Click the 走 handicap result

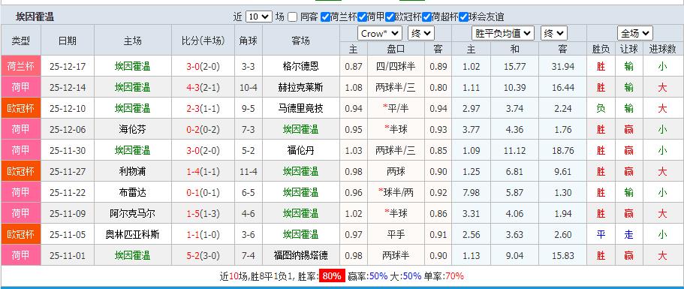coord(628,234)
